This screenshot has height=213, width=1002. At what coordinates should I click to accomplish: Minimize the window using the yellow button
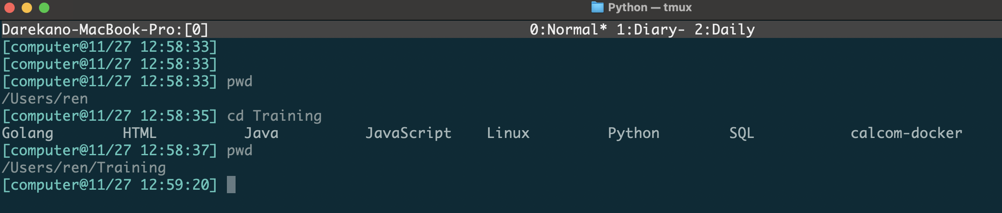click(27, 8)
